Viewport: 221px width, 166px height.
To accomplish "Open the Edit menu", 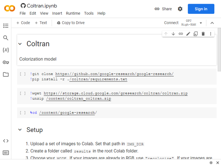I will [33, 13].
